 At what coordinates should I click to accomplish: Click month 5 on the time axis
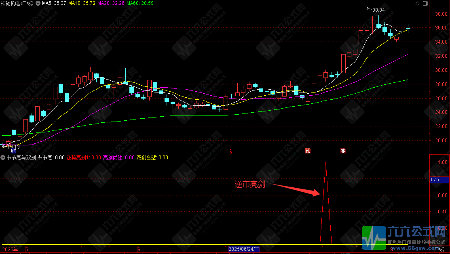point(27,250)
